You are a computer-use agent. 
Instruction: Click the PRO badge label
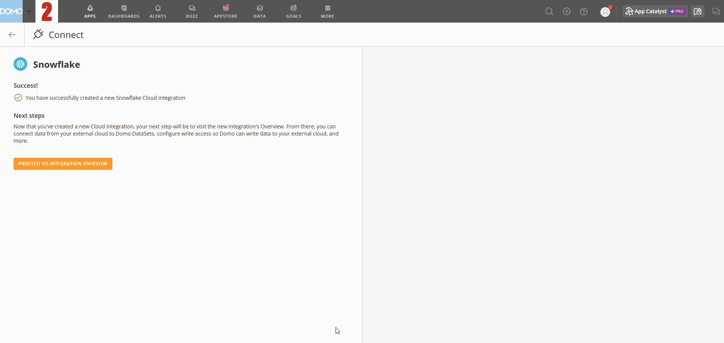click(x=678, y=11)
